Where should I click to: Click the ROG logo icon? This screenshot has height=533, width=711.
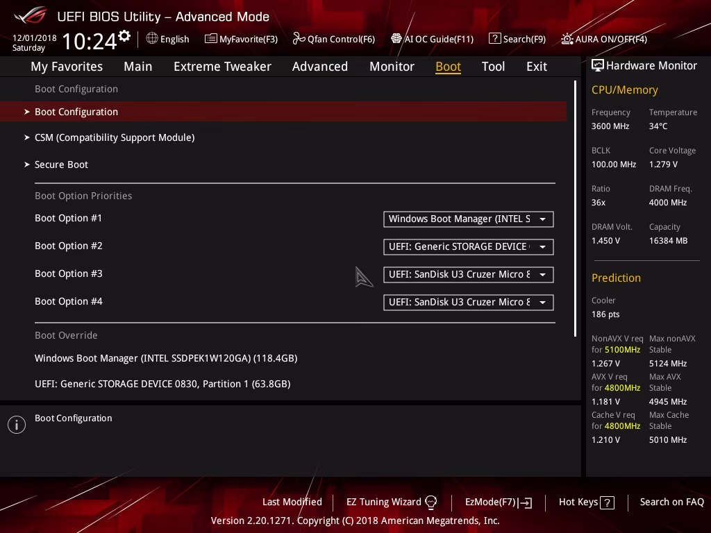pos(31,15)
